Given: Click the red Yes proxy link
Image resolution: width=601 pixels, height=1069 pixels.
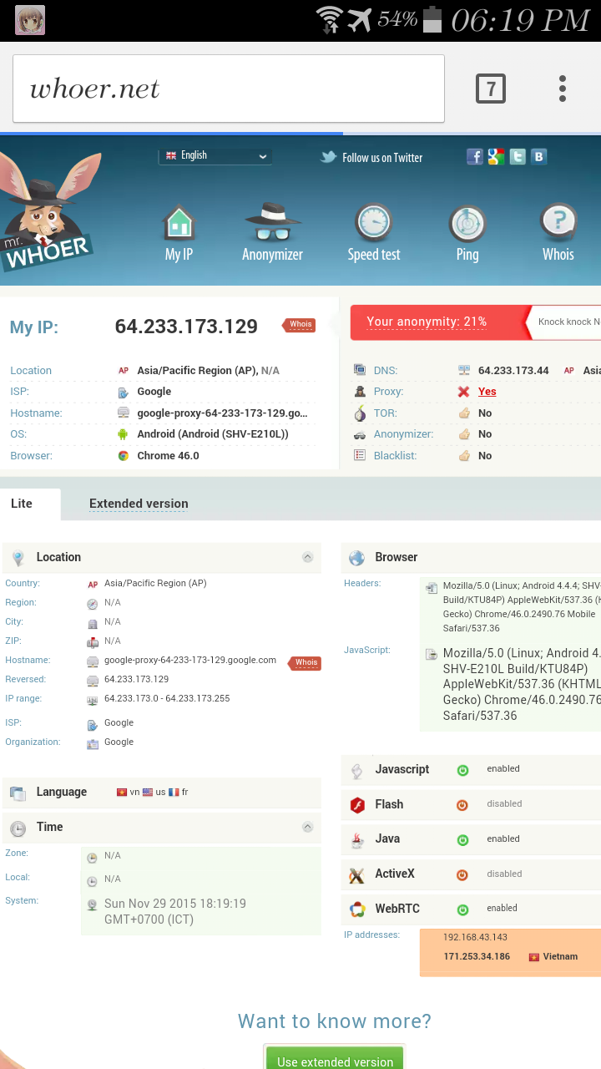Looking at the screenshot, I should (x=487, y=392).
